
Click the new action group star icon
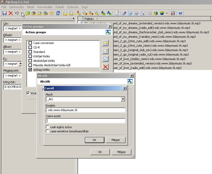pos(105,43)
